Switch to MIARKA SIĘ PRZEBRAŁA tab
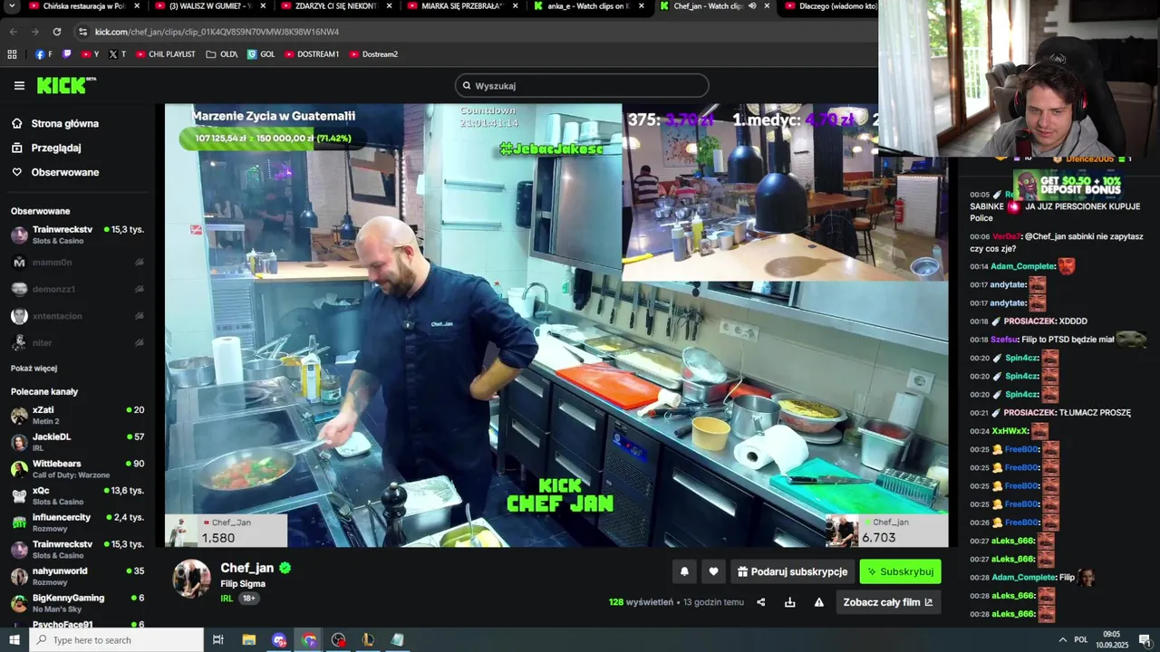The width and height of the screenshot is (1160, 652). 461,6
